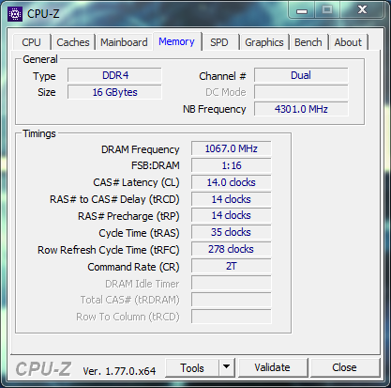Click the 'RAS# Precharge (tRP)' label
The height and width of the screenshot is (388, 391).
[128, 216]
